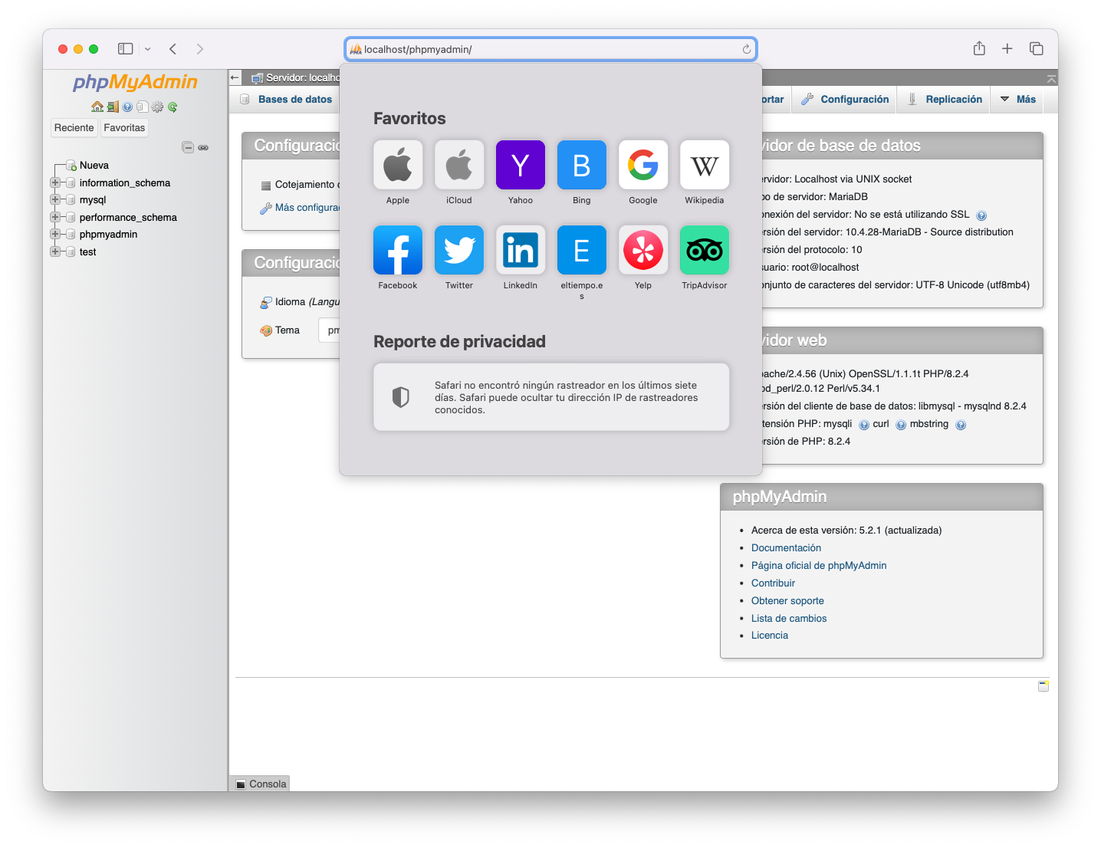Expand the information_schema database node
The width and height of the screenshot is (1101, 848).
click(55, 182)
